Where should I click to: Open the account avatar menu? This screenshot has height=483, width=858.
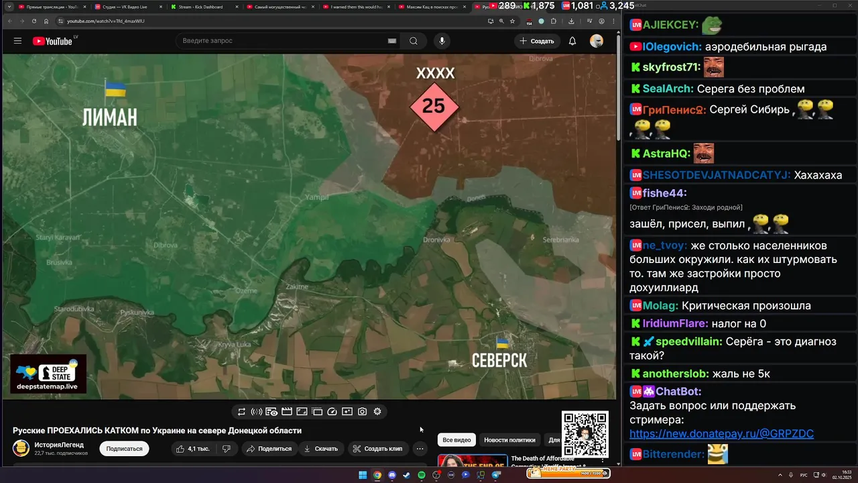coord(597,41)
